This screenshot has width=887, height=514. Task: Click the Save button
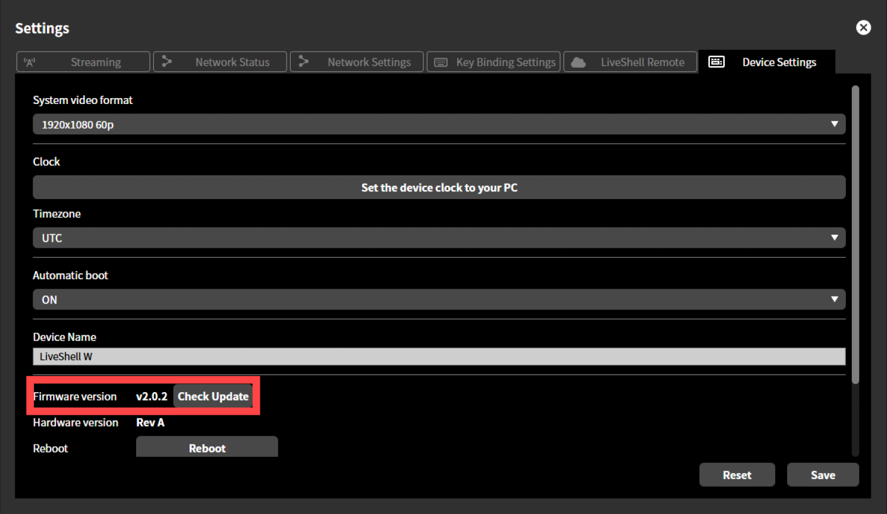coord(823,475)
